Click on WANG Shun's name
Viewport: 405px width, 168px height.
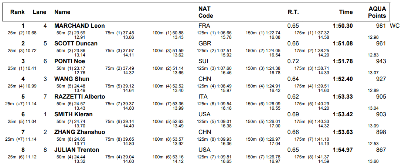pos(72,79)
